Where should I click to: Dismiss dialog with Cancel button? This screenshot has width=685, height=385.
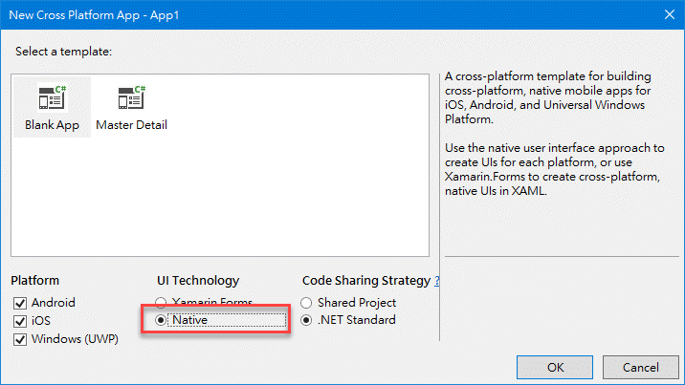640,368
